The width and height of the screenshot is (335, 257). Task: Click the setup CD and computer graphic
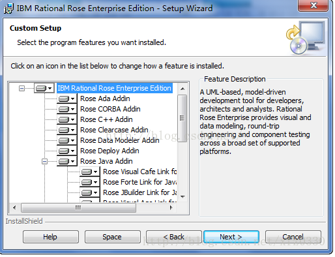(x=306, y=38)
